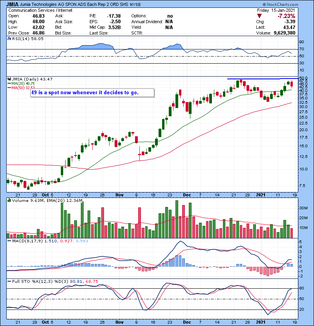Viewport: 314px width, 326px height.
Task: Click the MACD value 1.510
Action: coord(51,241)
